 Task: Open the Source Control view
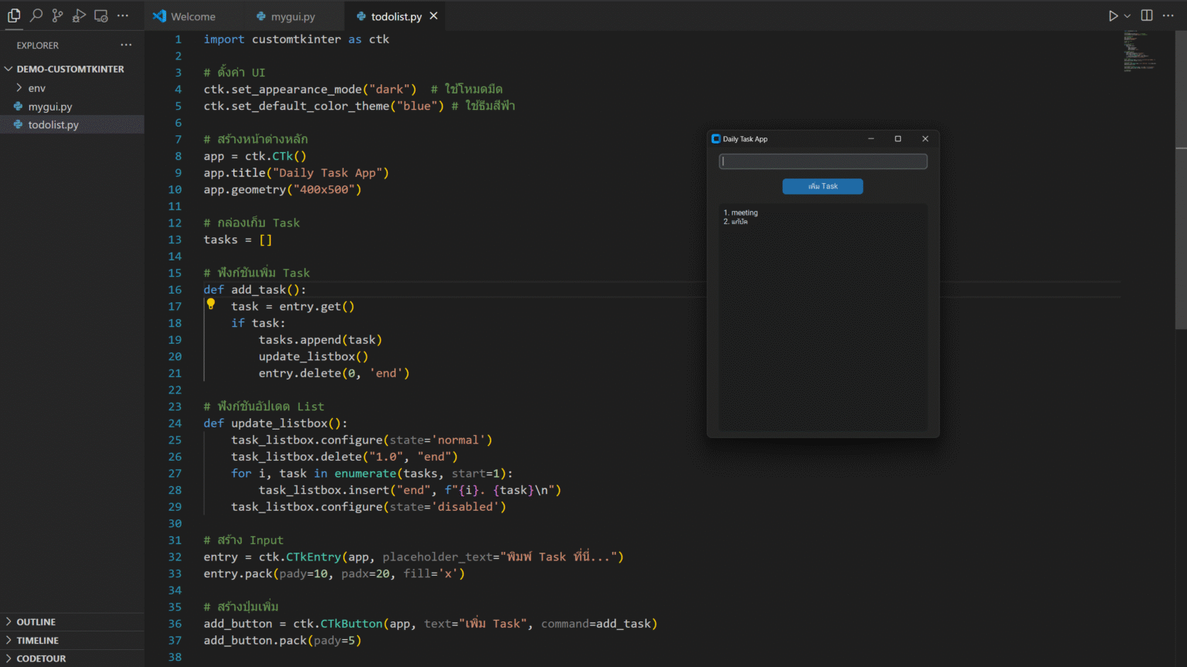[x=57, y=15]
